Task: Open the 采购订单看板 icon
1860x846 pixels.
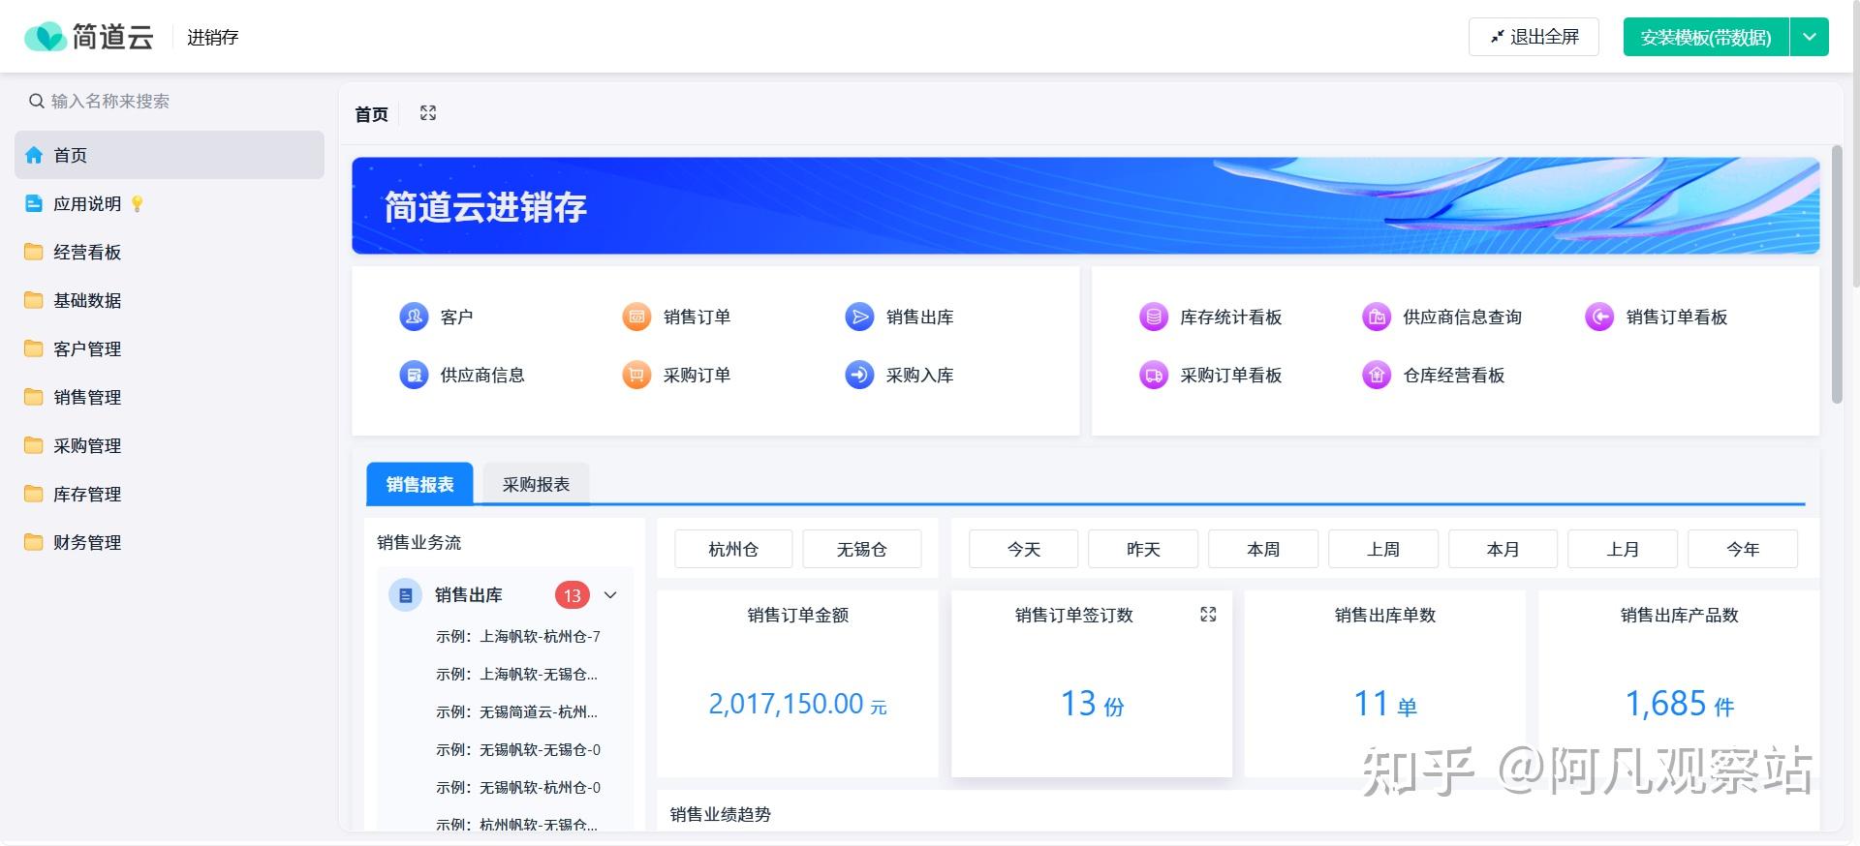Action: (x=1154, y=375)
